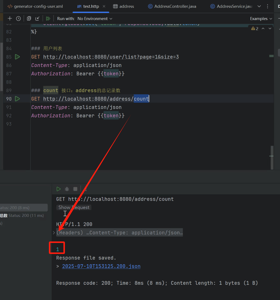Run the address count request on line 90
Viewport: 280px width, 300px height.
pos(18,99)
